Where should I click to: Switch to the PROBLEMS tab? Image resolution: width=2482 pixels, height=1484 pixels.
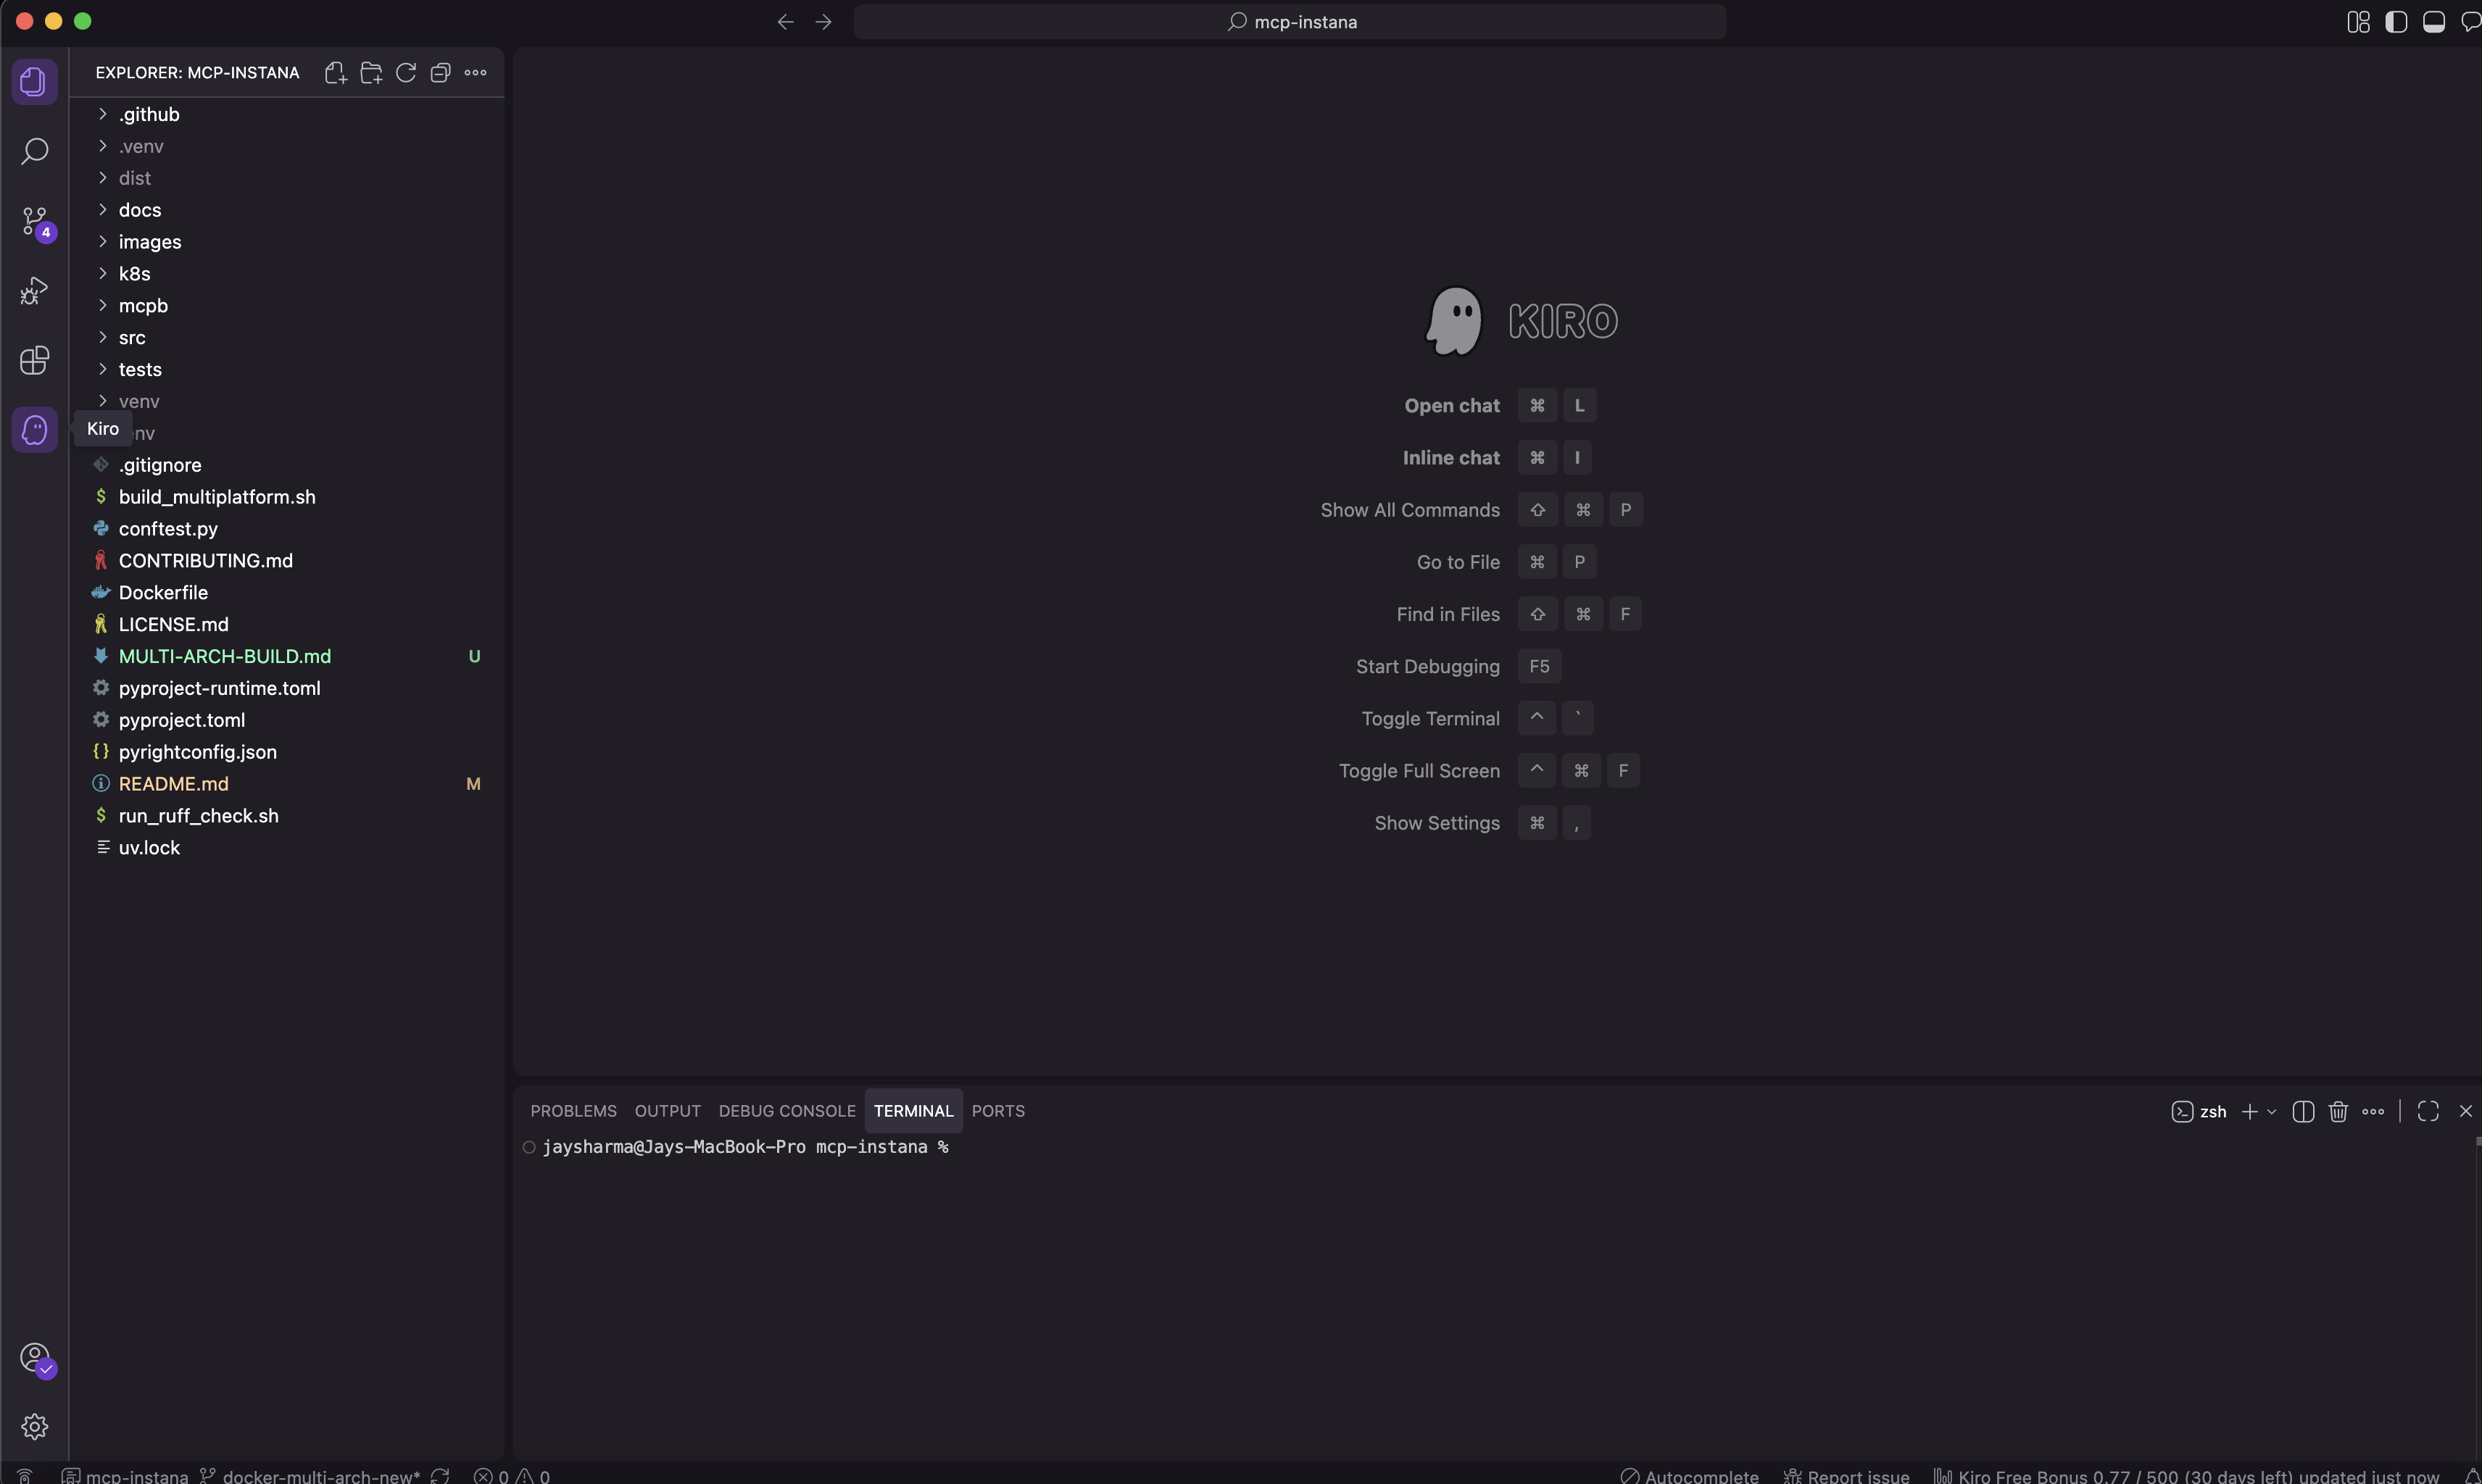coord(573,1112)
